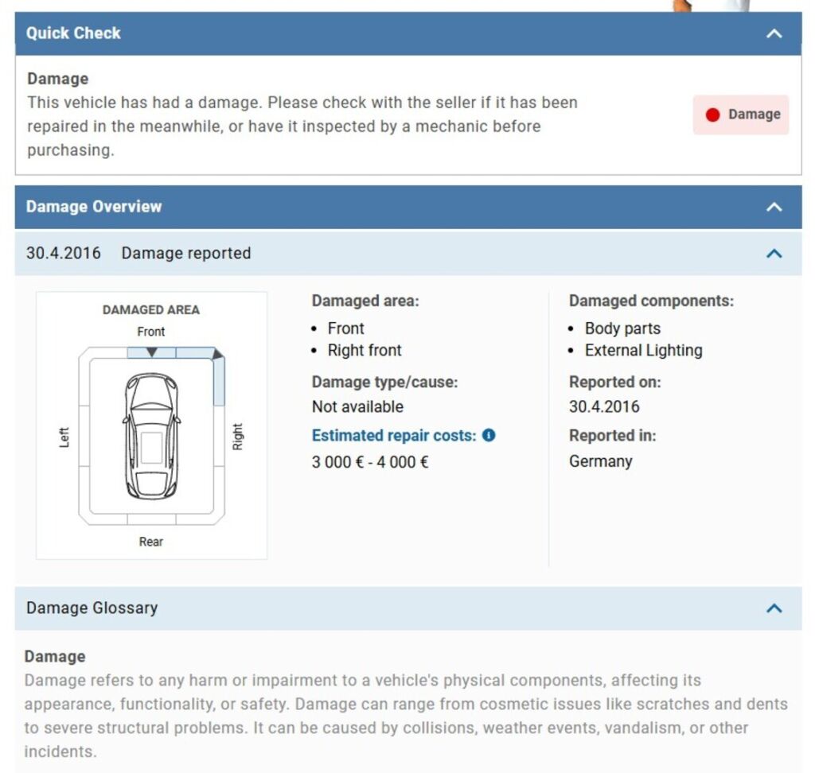Collapse the 30.4.2016 Damage reported entry chevron
The height and width of the screenshot is (773, 815).
pyautogui.click(x=774, y=254)
